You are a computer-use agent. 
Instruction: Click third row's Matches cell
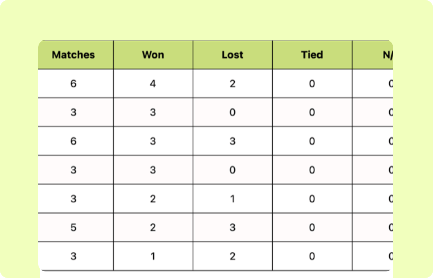[74, 141]
